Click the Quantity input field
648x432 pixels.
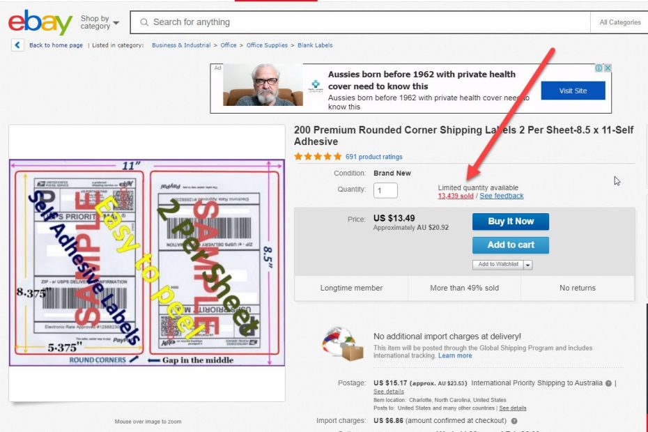(385, 191)
